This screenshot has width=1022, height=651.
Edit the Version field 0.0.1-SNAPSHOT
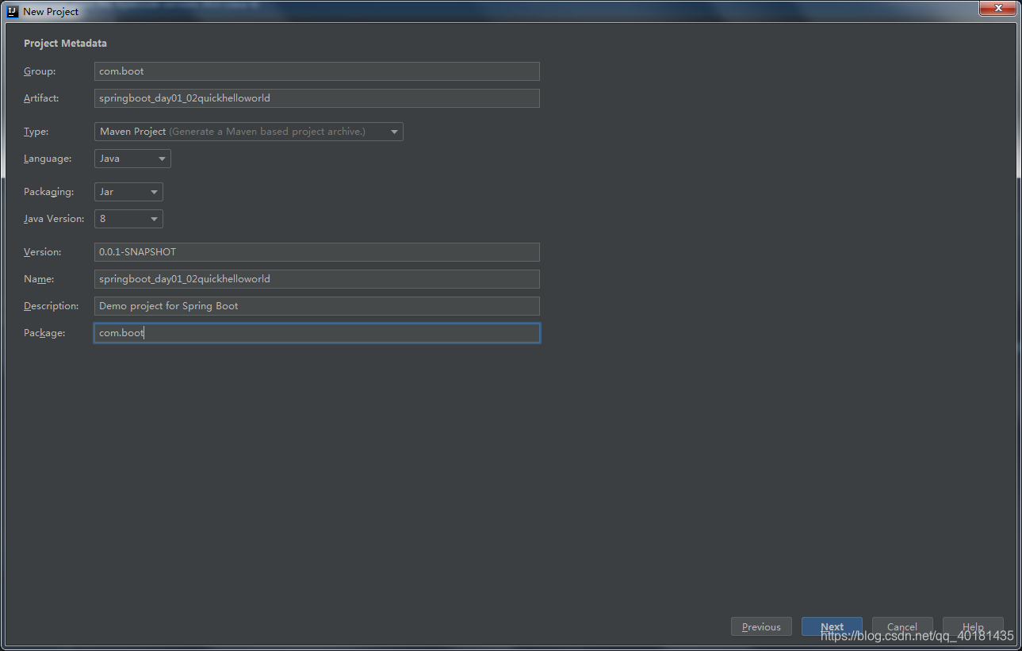[317, 252]
